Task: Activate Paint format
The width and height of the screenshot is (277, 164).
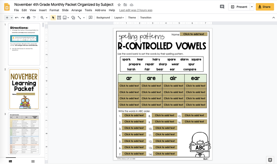Action: 34,17
